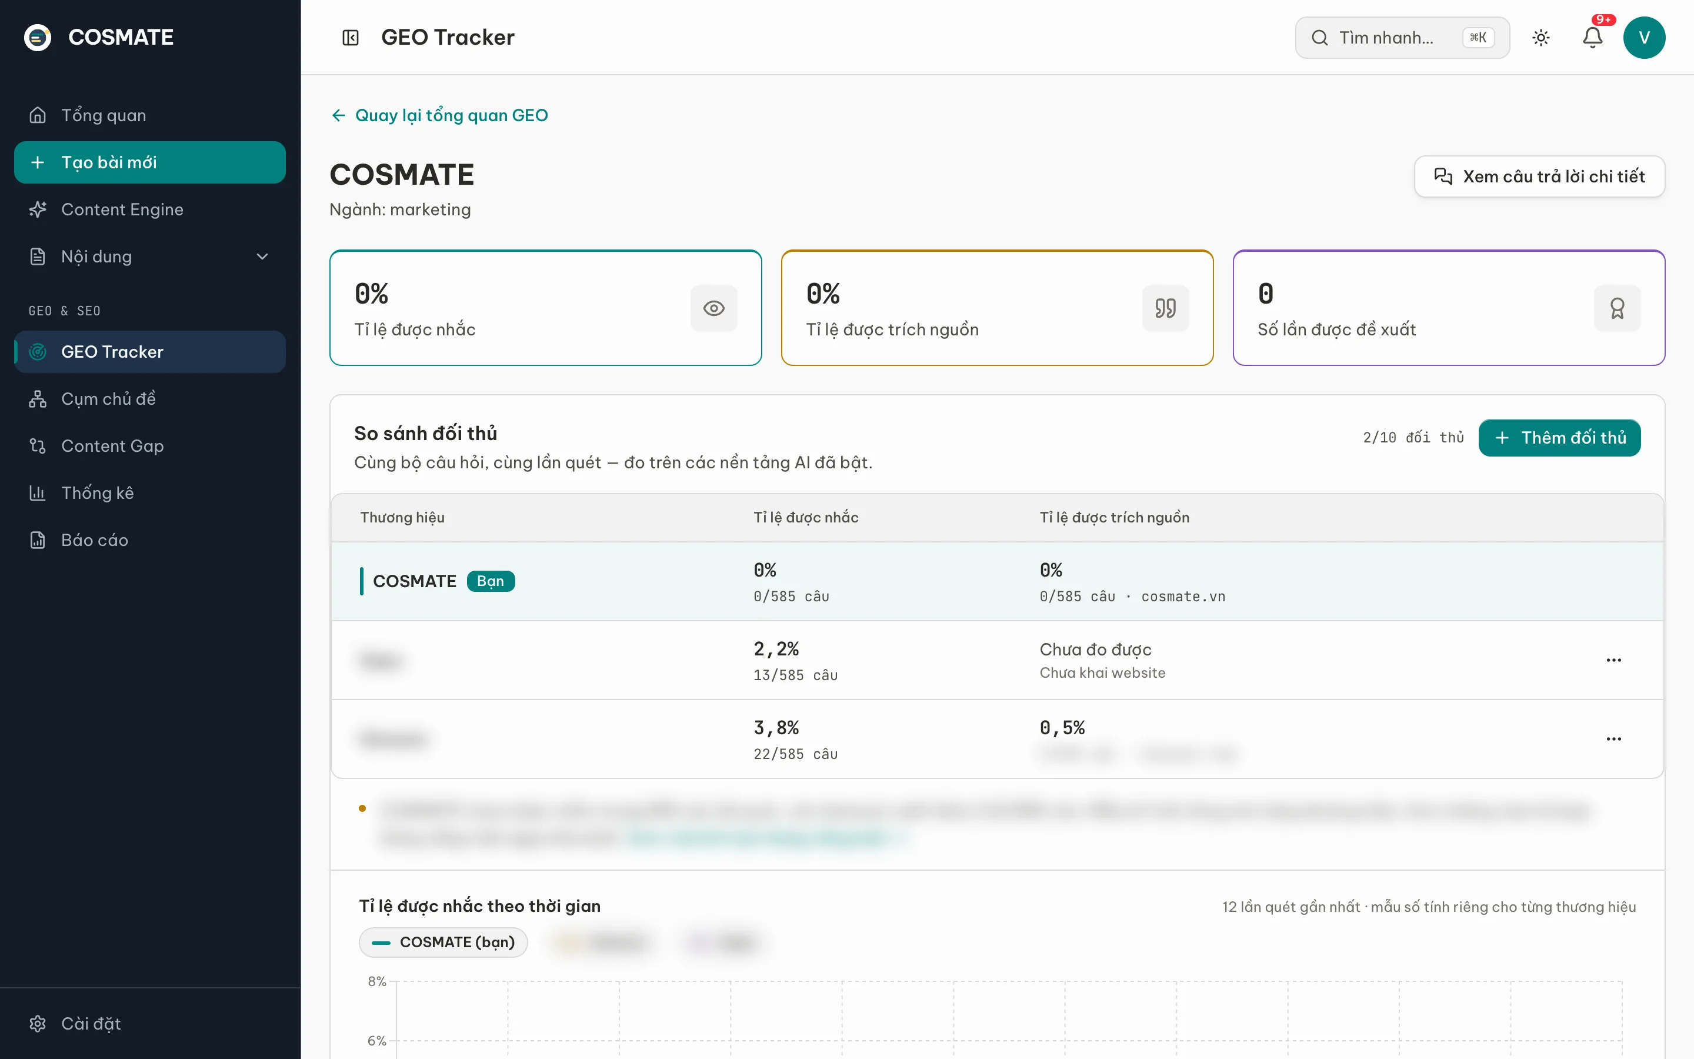The image size is (1694, 1059).
Task: Switch theme using the sun icon
Action: 1540,37
